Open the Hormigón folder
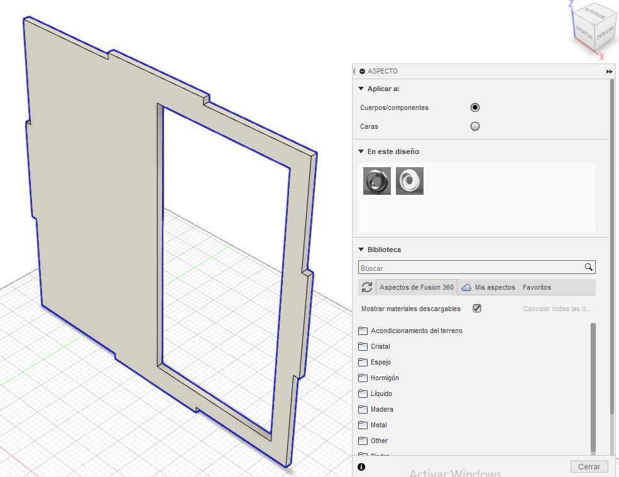 [x=378, y=378]
